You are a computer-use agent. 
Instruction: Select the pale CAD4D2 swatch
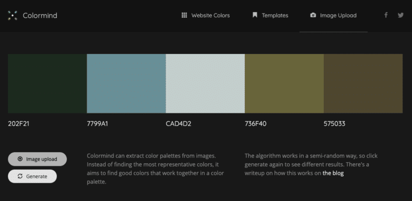pyautogui.click(x=205, y=84)
